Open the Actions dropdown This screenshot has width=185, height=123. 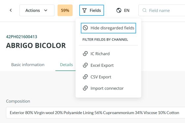coord(37,10)
